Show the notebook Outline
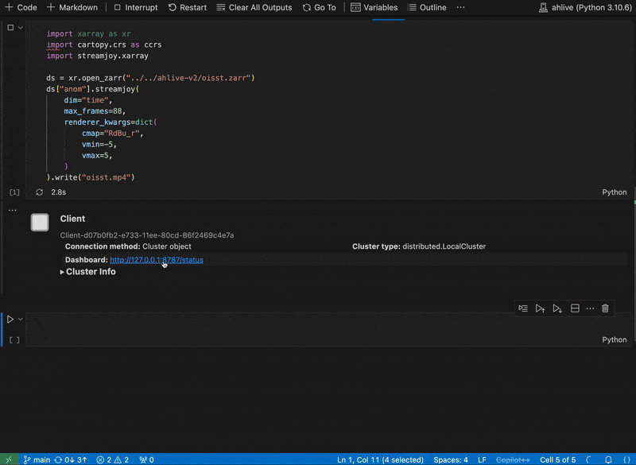 [427, 7]
